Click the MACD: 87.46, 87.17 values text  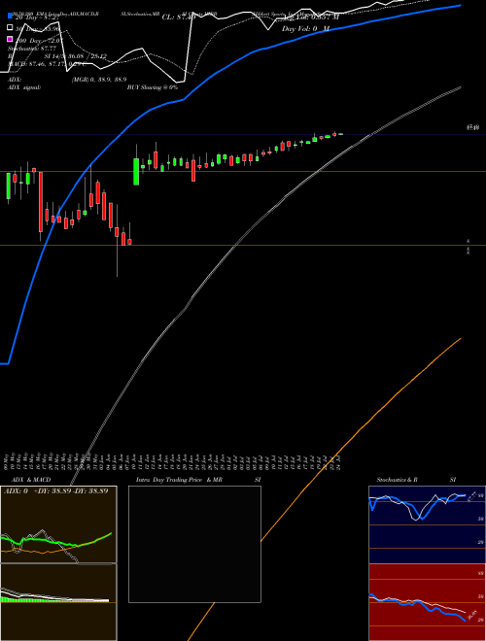[46, 64]
